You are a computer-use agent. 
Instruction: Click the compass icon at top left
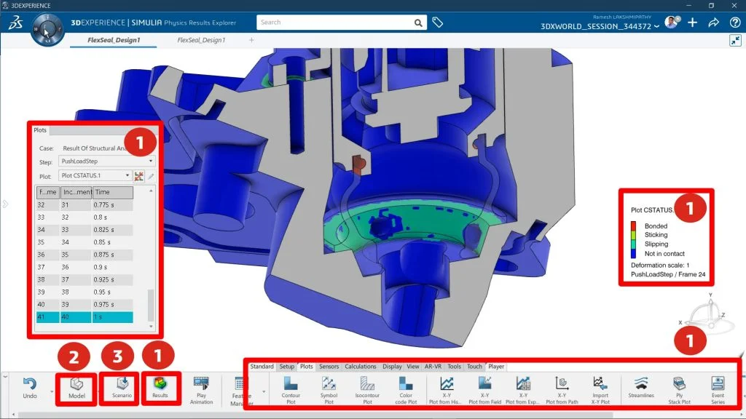(x=48, y=30)
